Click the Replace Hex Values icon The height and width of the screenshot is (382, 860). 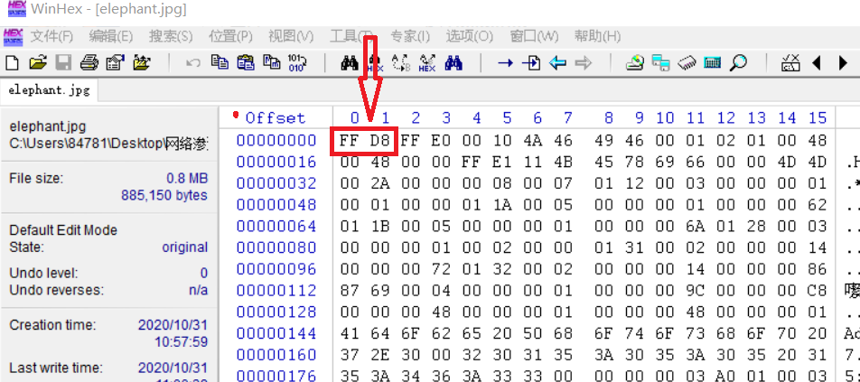427,62
